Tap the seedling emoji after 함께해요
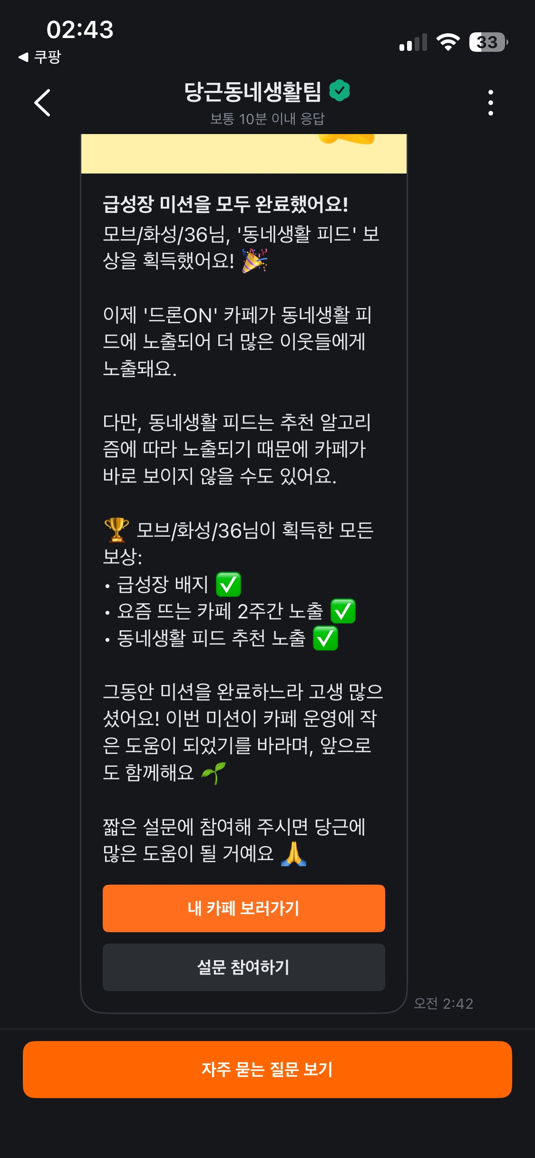535x1158 pixels. [214, 773]
